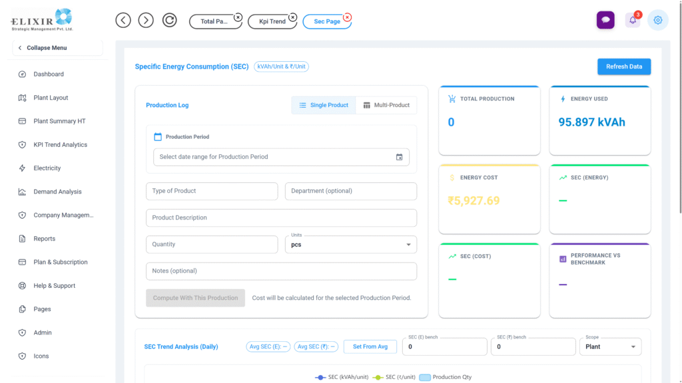Open the purple chat message icon
Viewport: 682px width, 383px height.
point(605,20)
